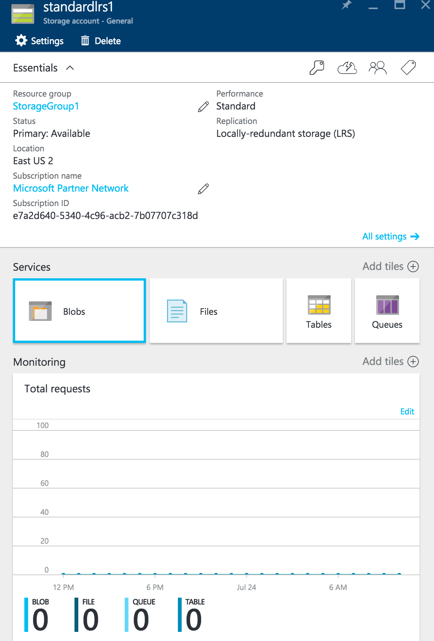
Task: Click the cloud diagnostics icon
Action: (347, 68)
